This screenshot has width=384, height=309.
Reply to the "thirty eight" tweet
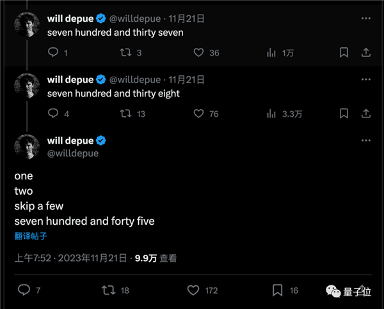coord(53,114)
